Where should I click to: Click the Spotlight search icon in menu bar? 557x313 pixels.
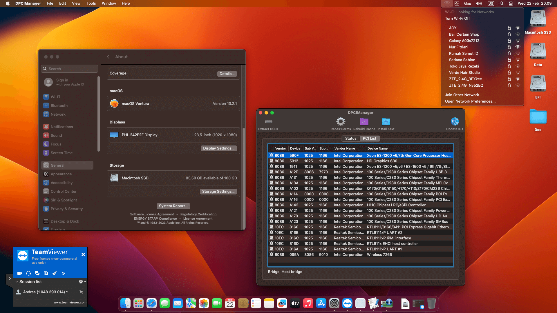(502, 3)
